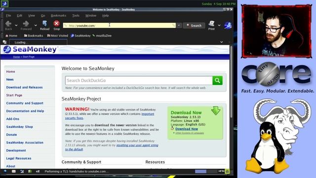
Task: Open Development in the sidebar
Action: 16,150
